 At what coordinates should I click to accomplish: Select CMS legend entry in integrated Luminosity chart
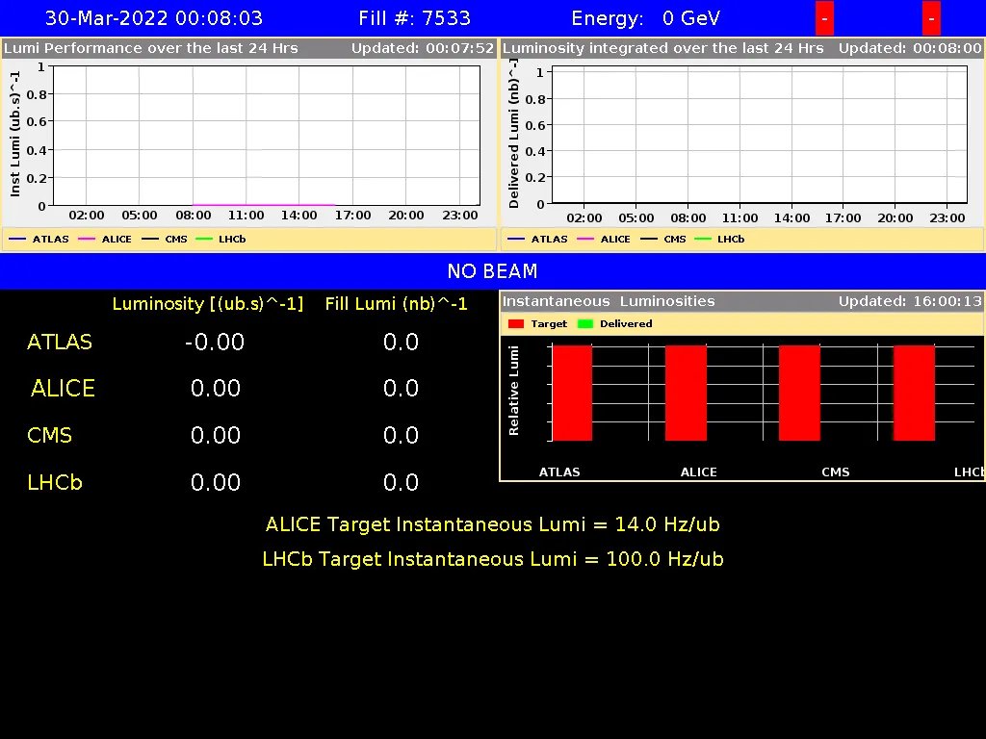coord(662,239)
